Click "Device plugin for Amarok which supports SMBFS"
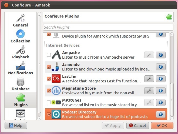The image size is (178, 134). (106, 36)
